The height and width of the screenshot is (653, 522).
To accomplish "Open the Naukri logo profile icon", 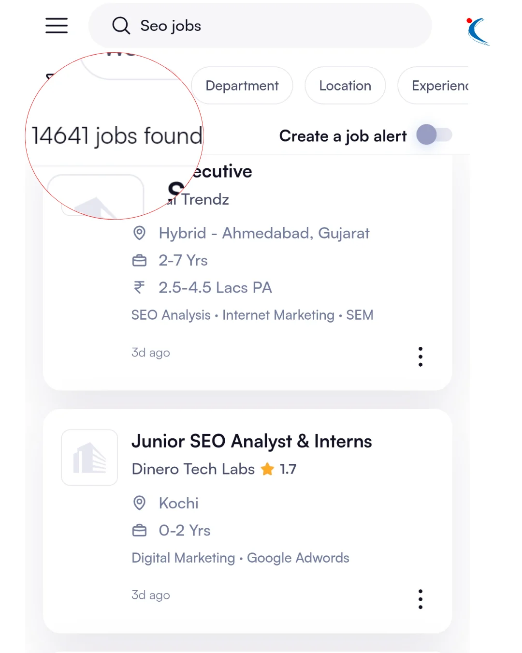I will tap(478, 31).
